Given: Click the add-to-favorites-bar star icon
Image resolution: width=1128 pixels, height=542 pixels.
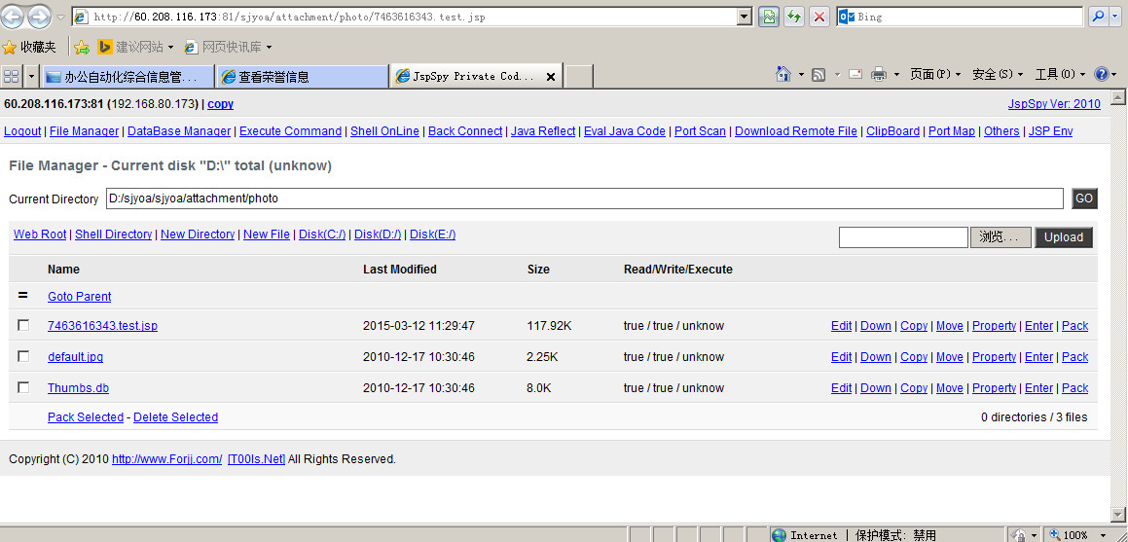Looking at the screenshot, I should pyautogui.click(x=82, y=47).
